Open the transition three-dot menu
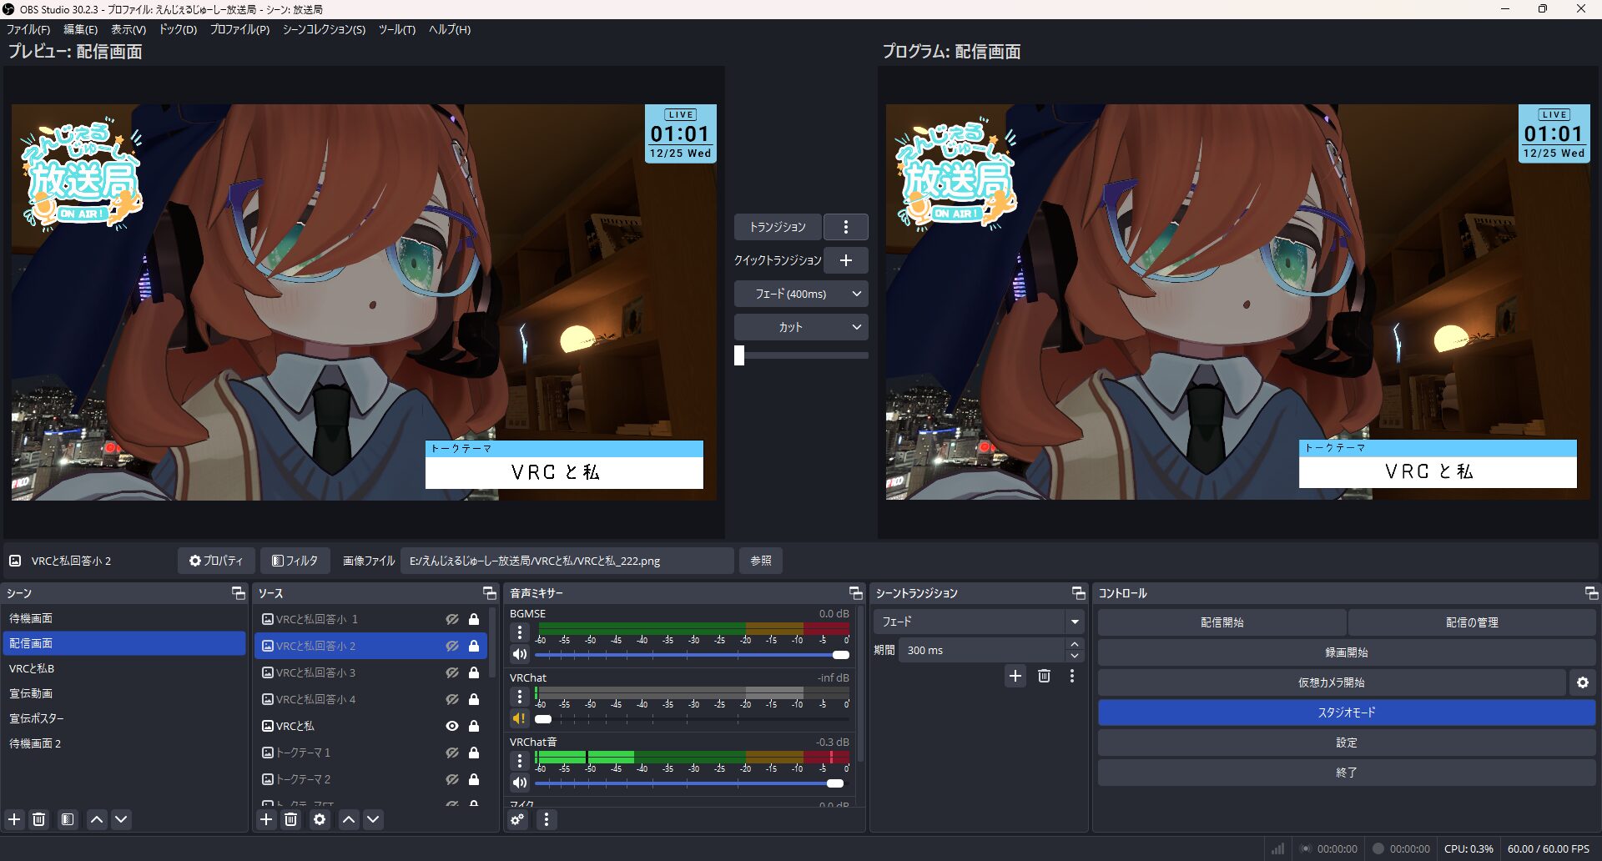Screen dimensions: 1602x861 845,227
